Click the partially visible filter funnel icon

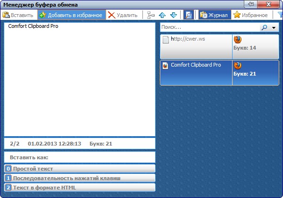(x=280, y=15)
